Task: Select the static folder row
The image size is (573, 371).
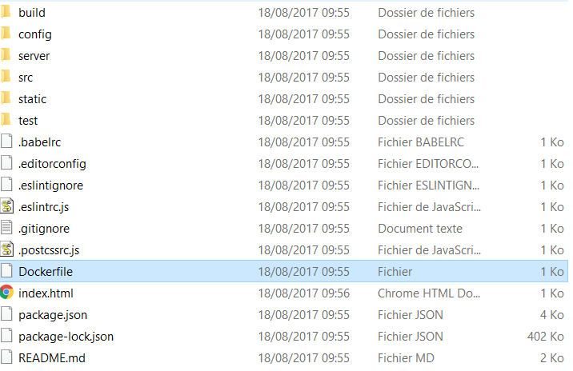Action: point(284,99)
